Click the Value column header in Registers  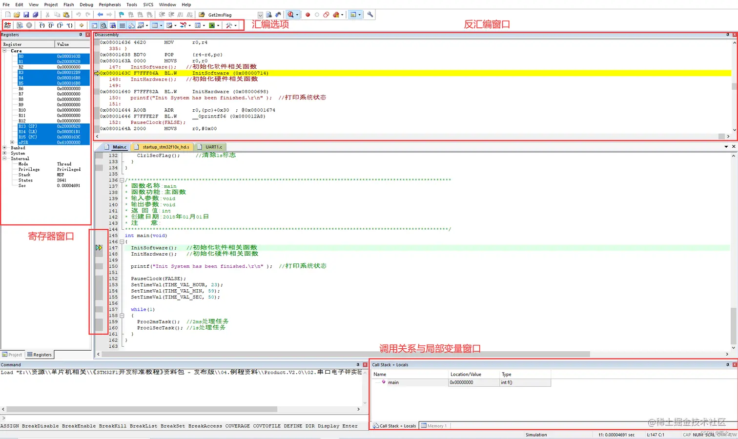(72, 44)
